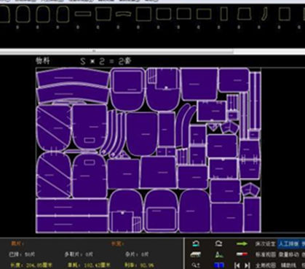Viewport: 305px width, 269px height.
Task: Click the 物料 label above the marker
Action: 43,61
